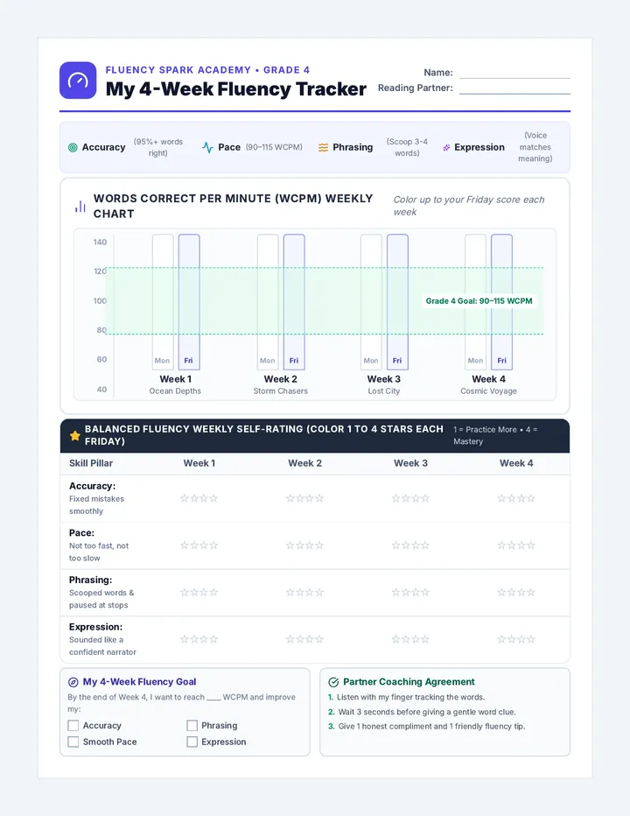Check the Smooth Pace goal checkbox
This screenshot has width=630, height=816.
click(x=73, y=742)
